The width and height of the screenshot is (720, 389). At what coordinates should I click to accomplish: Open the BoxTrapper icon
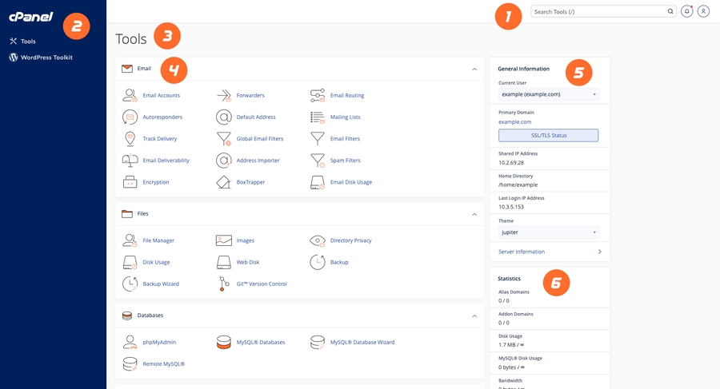click(x=223, y=182)
